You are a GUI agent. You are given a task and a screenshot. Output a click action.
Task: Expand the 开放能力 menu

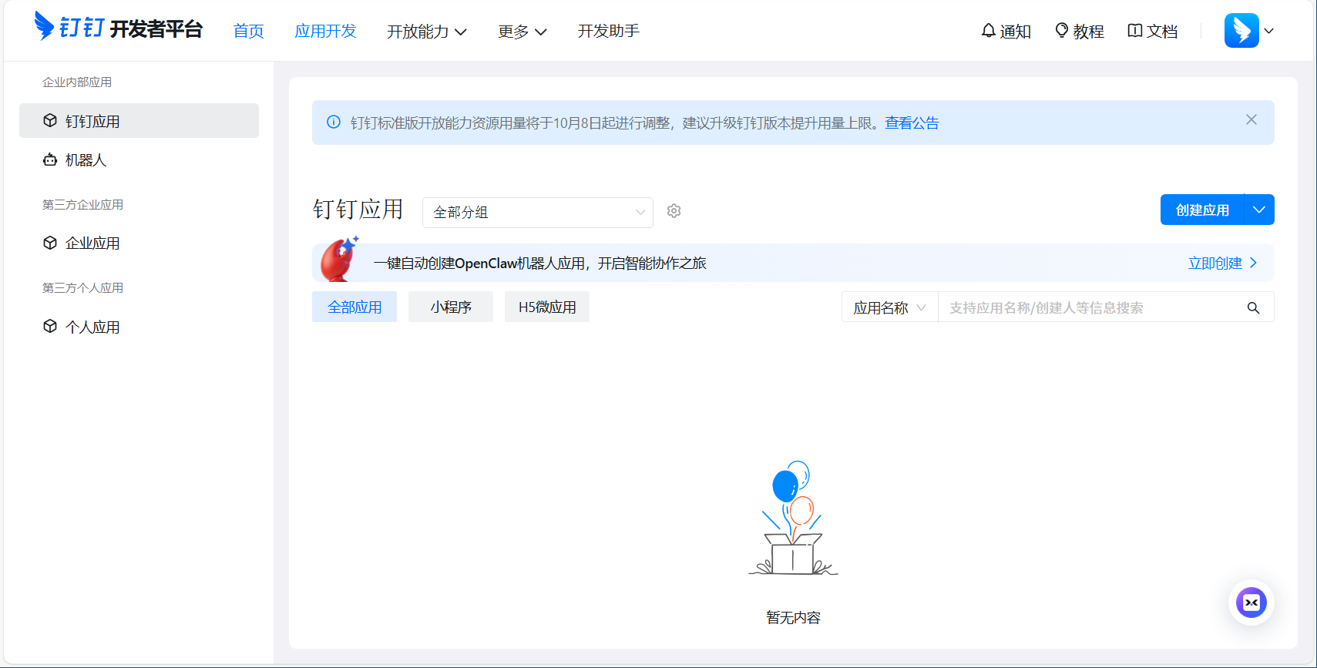(x=426, y=31)
